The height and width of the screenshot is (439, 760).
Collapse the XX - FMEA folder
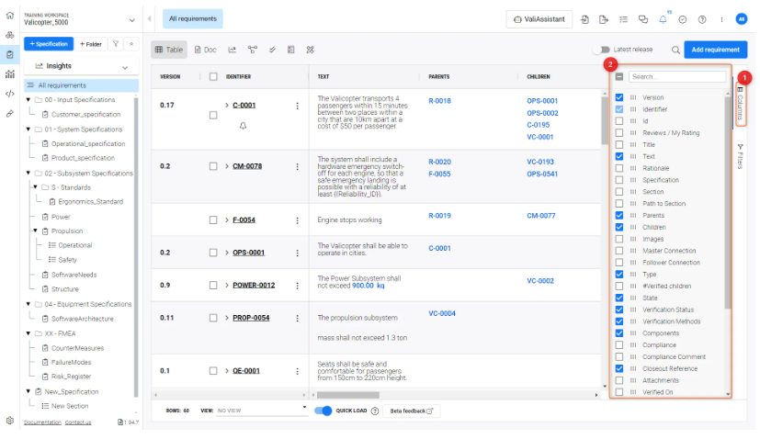point(28,333)
